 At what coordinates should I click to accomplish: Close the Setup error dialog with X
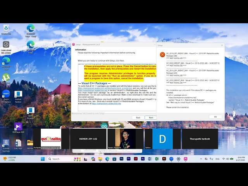pyautogui.click(x=222, y=45)
